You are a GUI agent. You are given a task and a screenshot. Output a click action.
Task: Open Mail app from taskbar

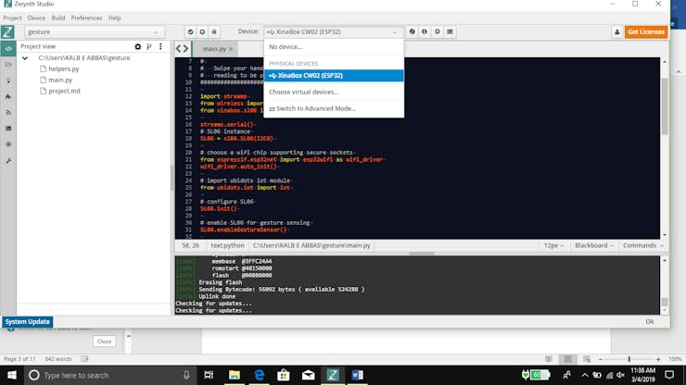308,375
